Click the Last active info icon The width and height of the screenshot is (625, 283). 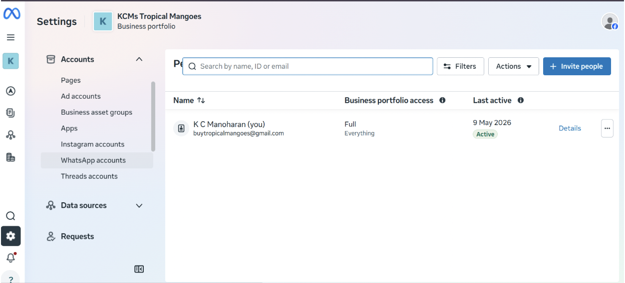click(x=521, y=100)
